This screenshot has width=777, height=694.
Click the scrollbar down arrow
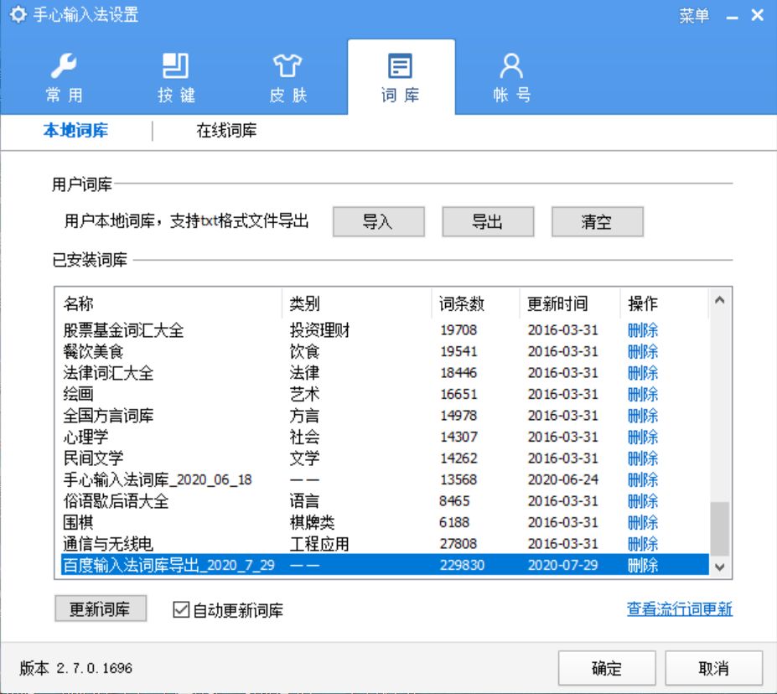[x=721, y=570]
